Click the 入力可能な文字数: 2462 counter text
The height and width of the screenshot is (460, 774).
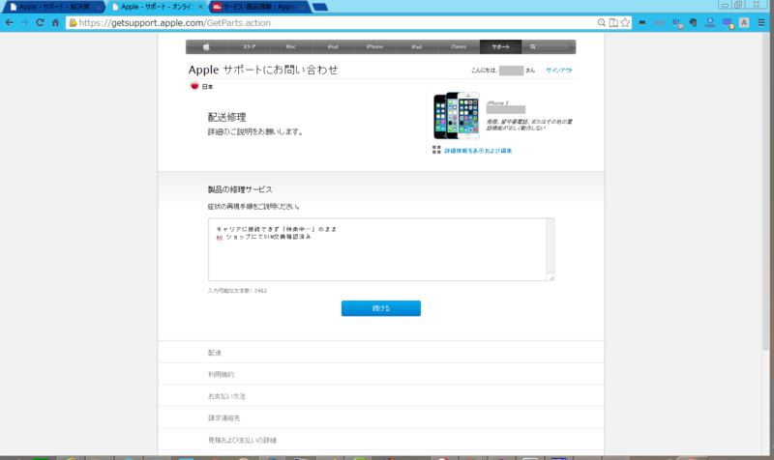tap(237, 291)
